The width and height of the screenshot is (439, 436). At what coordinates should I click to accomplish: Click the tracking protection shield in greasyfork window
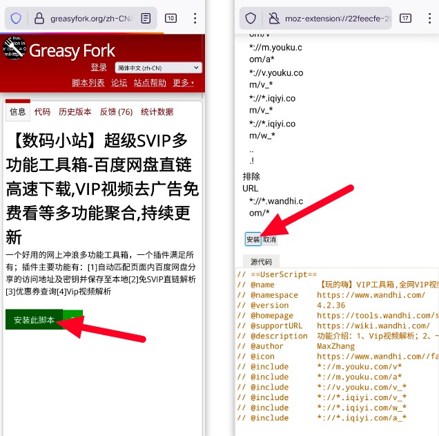pyautogui.click(x=16, y=19)
